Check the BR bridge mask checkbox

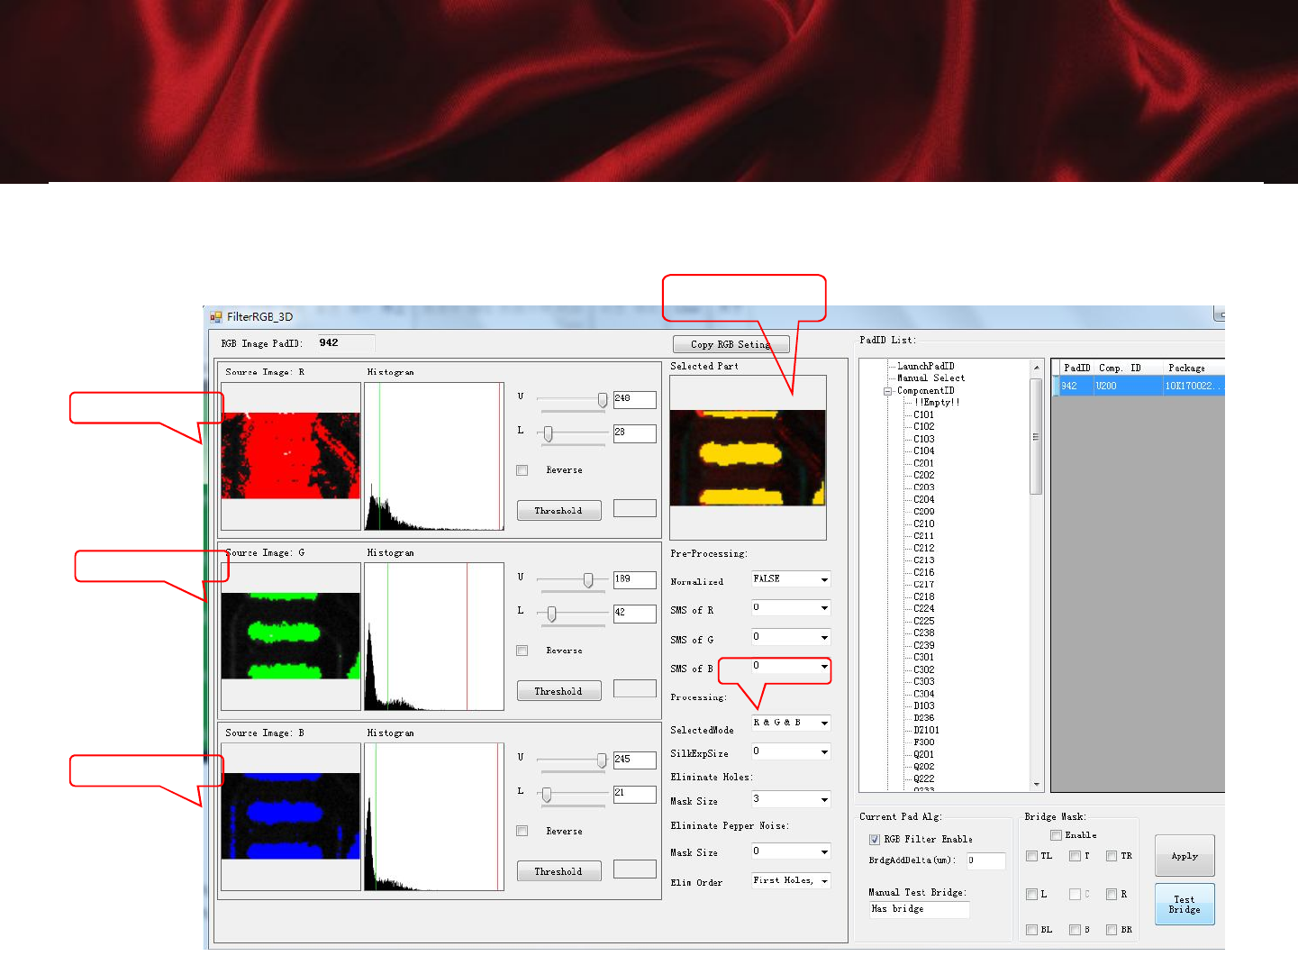(1112, 930)
